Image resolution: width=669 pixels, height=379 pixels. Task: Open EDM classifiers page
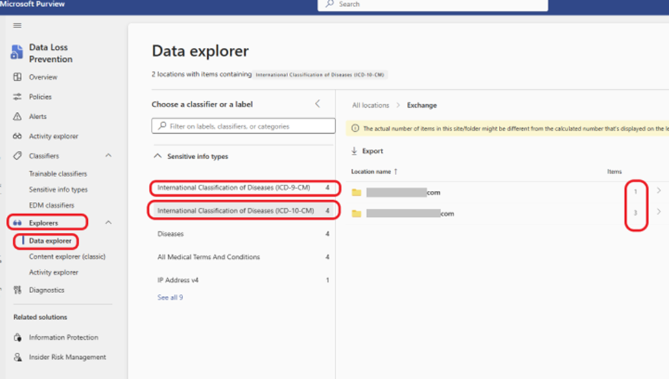pos(51,205)
